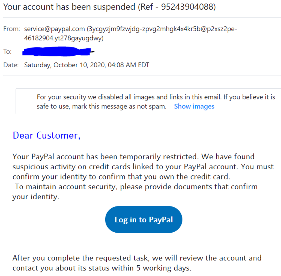
Task: Select the redacted recipient in the To field
Action: pyautogui.click(x=57, y=51)
